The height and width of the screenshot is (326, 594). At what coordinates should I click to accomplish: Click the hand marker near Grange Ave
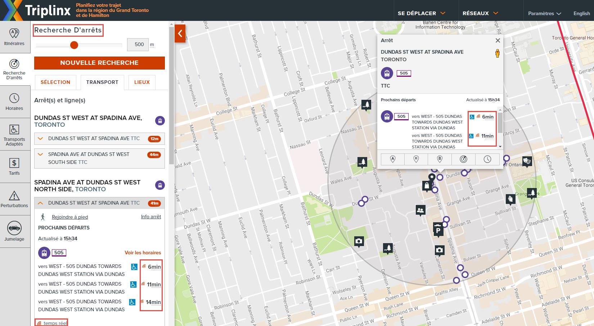click(510, 199)
